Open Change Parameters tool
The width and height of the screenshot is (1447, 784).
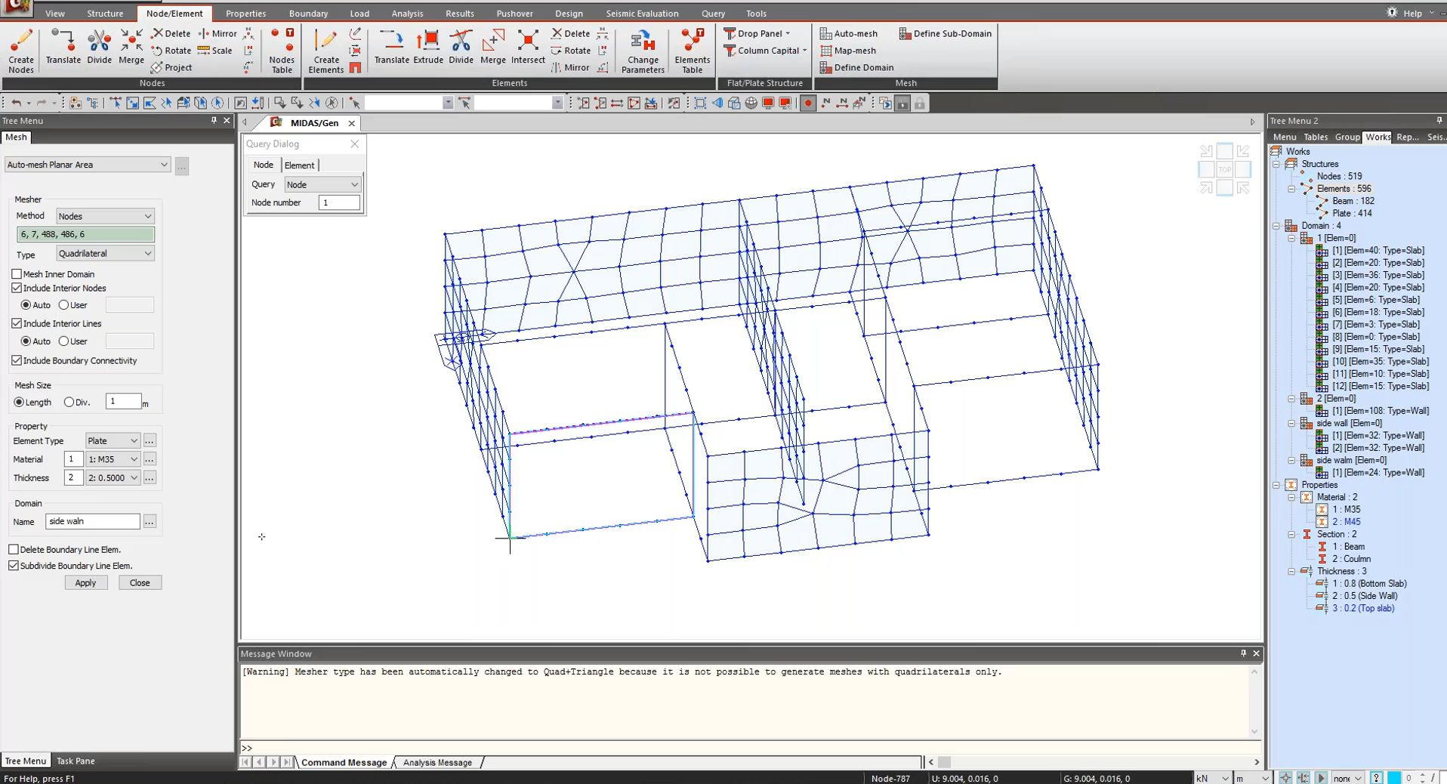click(x=643, y=51)
